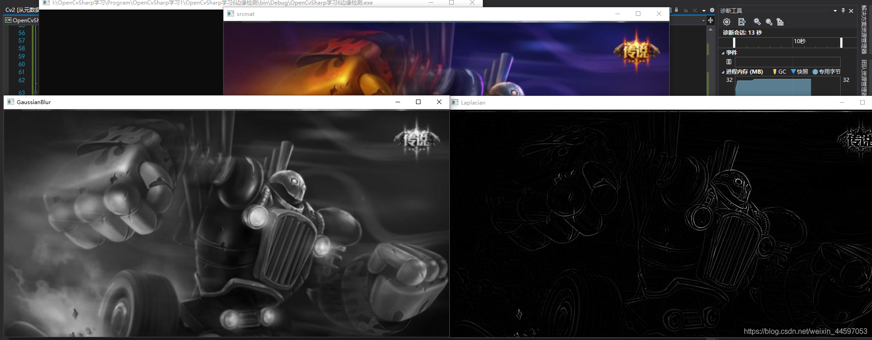This screenshot has width=872, height=340.
Task: Maximize the srcmat window
Action: point(638,14)
